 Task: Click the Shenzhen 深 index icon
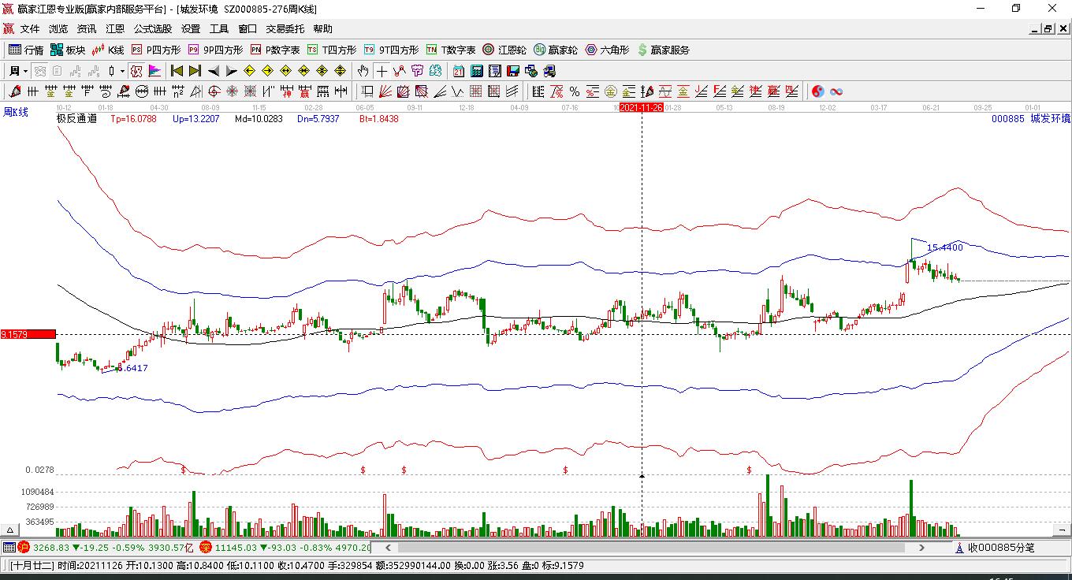point(205,548)
